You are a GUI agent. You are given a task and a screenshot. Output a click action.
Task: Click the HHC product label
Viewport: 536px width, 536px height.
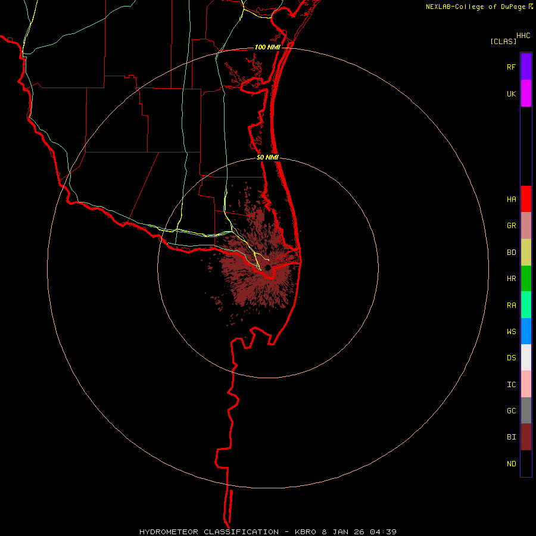523,36
